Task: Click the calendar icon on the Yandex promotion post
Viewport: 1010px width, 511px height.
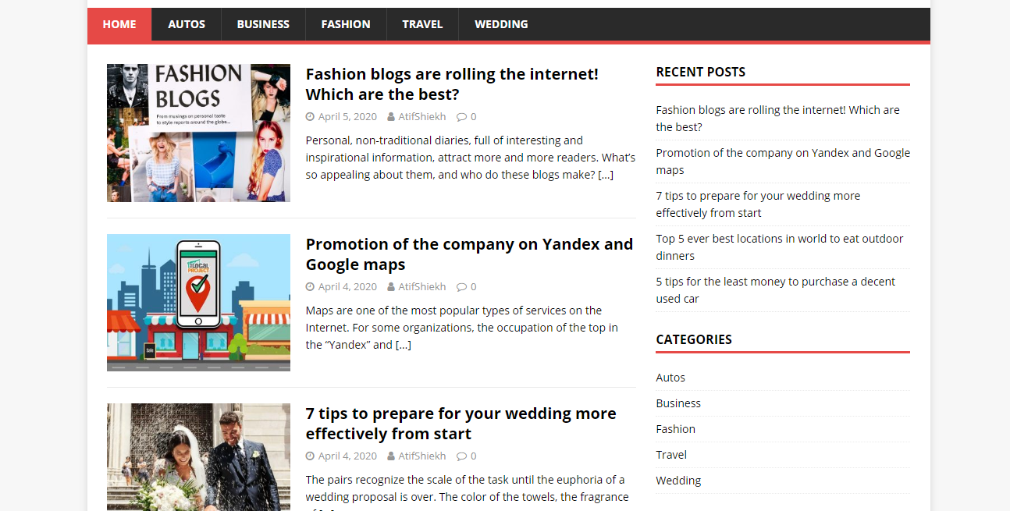Action: 309,286
